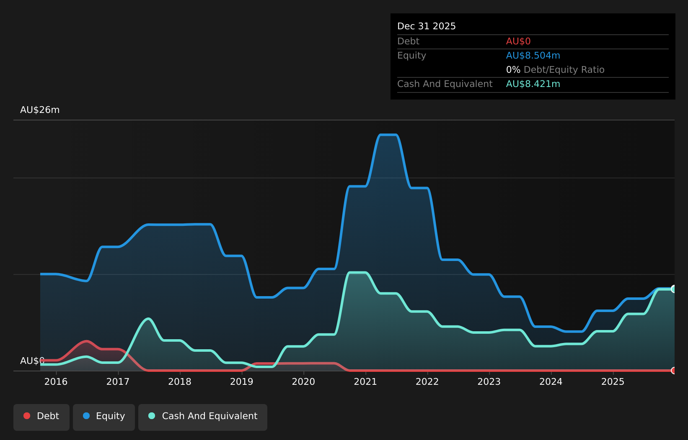Click the teal Cash legend dot
Screen dimensions: 688x440
pyautogui.click(x=152, y=416)
